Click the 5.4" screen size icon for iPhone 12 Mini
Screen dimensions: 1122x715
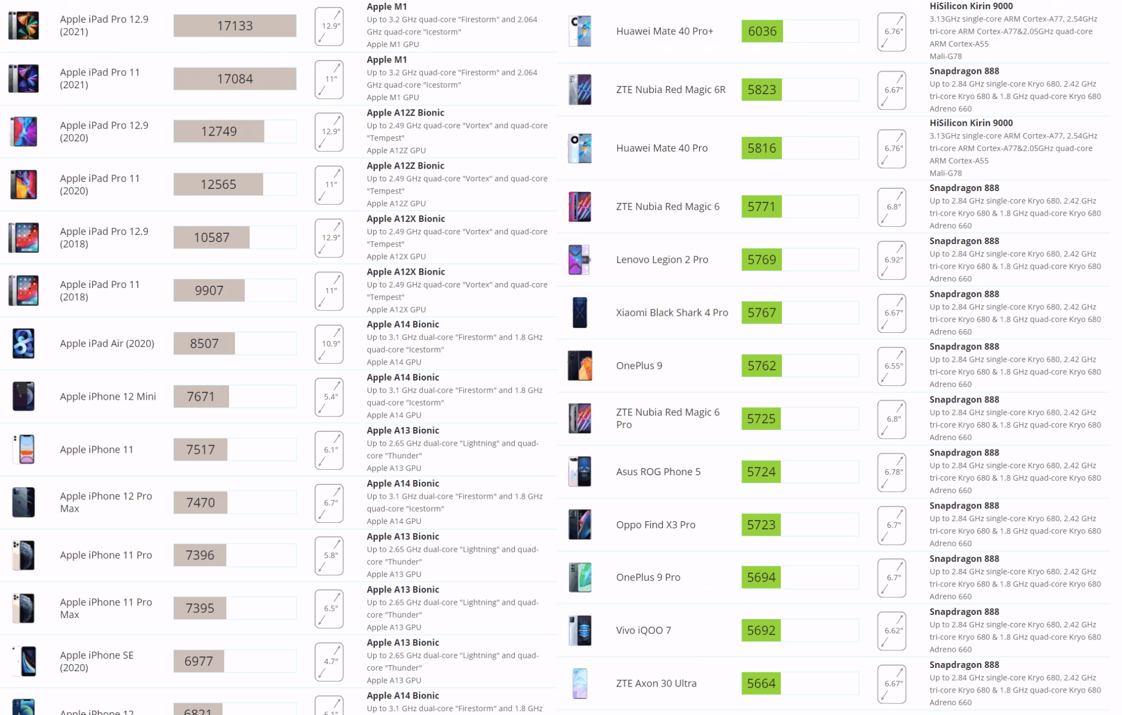329,397
